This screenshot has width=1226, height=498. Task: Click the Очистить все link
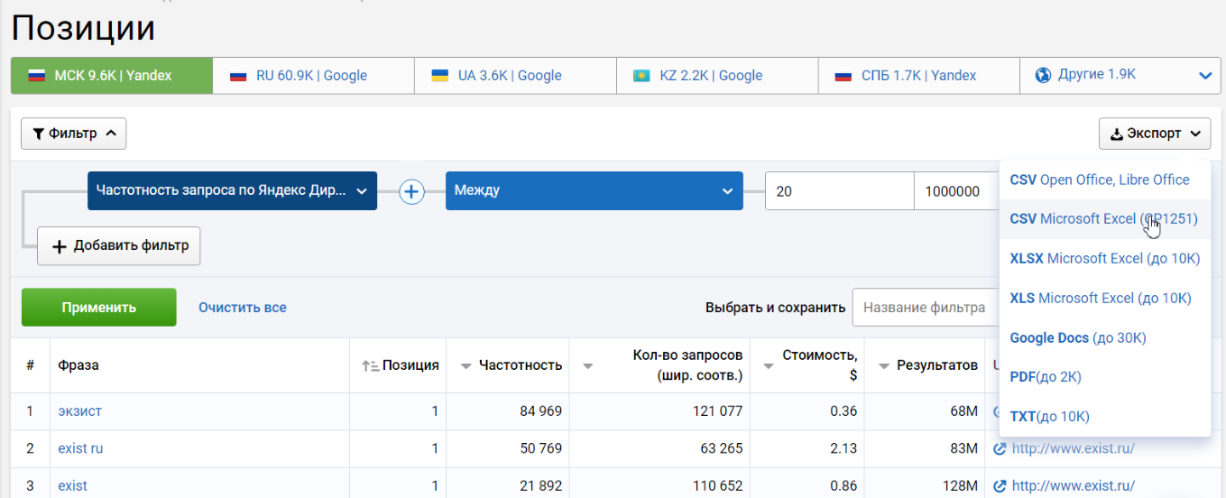tap(243, 308)
